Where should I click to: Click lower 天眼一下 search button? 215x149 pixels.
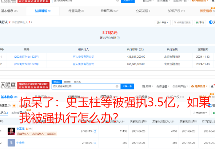127,86
